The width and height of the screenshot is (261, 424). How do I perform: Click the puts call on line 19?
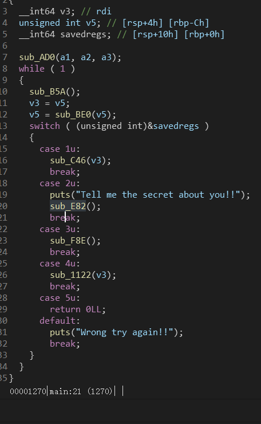60,195
